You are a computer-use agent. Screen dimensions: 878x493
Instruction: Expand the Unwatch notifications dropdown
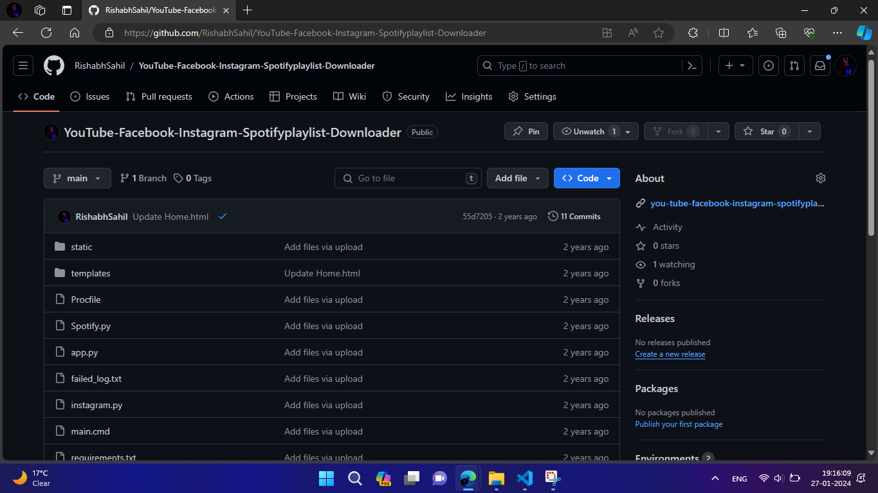(x=596, y=131)
